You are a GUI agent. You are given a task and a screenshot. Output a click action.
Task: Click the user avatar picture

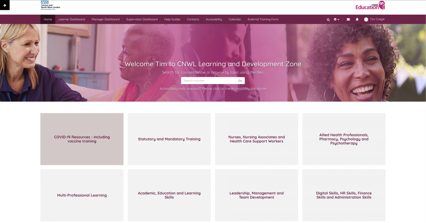(x=366, y=19)
